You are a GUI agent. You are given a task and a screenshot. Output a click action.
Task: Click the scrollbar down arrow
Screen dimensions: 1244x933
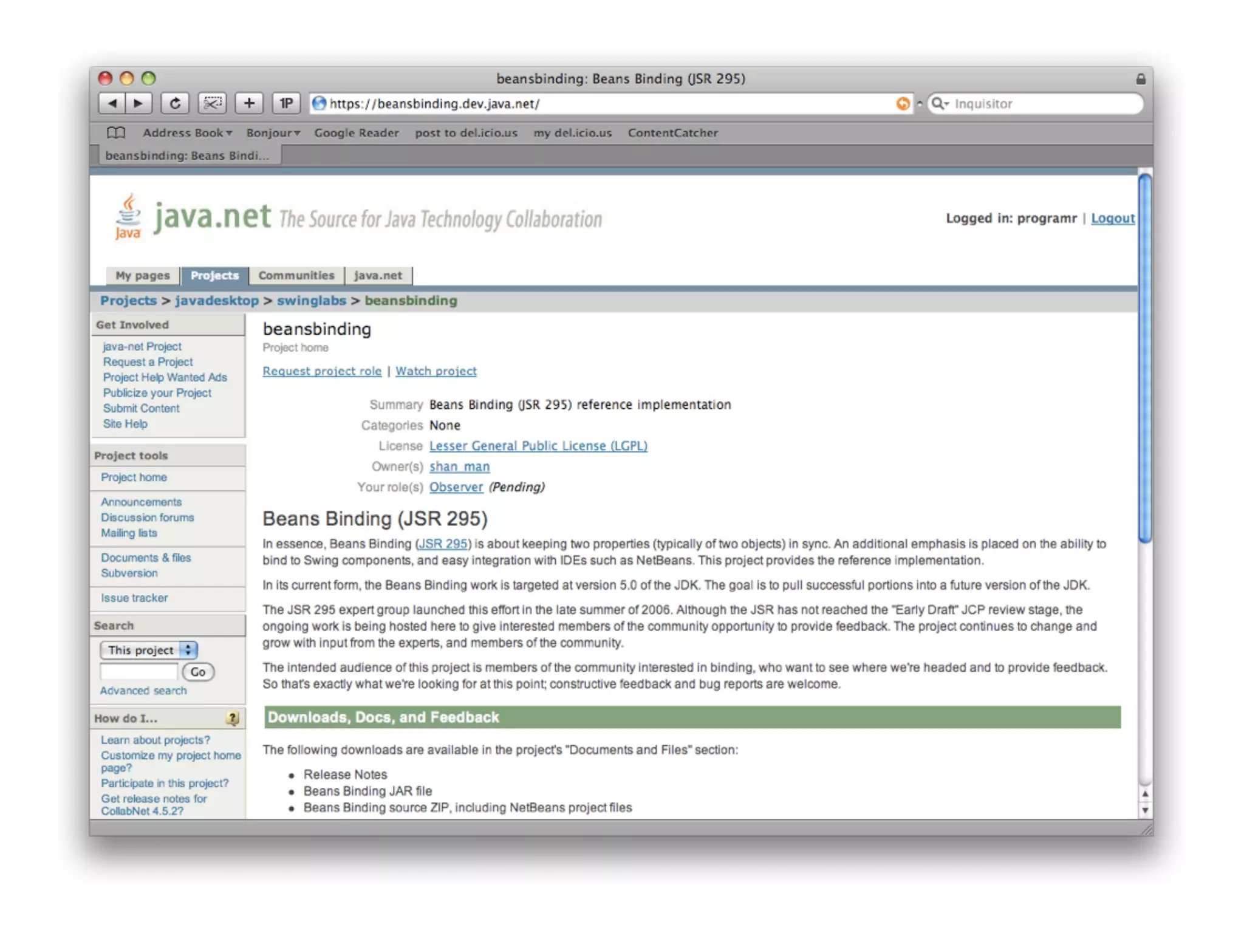1145,810
